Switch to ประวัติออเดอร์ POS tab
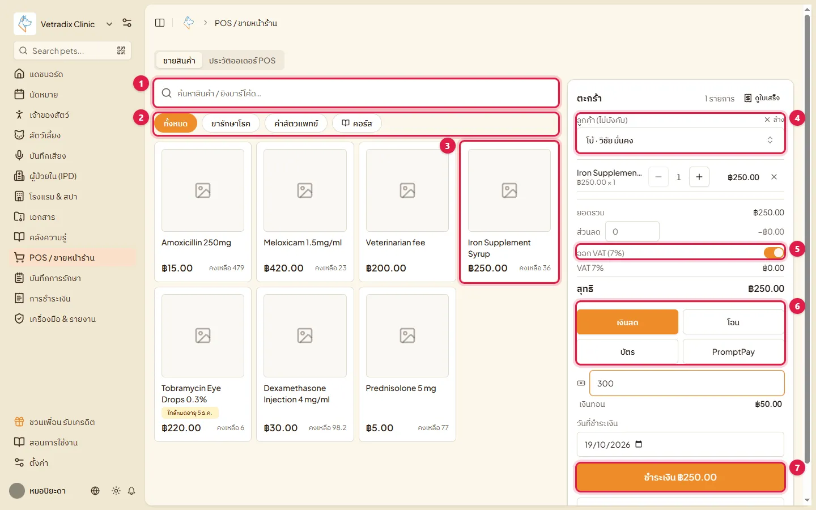The image size is (816, 510). point(242,60)
